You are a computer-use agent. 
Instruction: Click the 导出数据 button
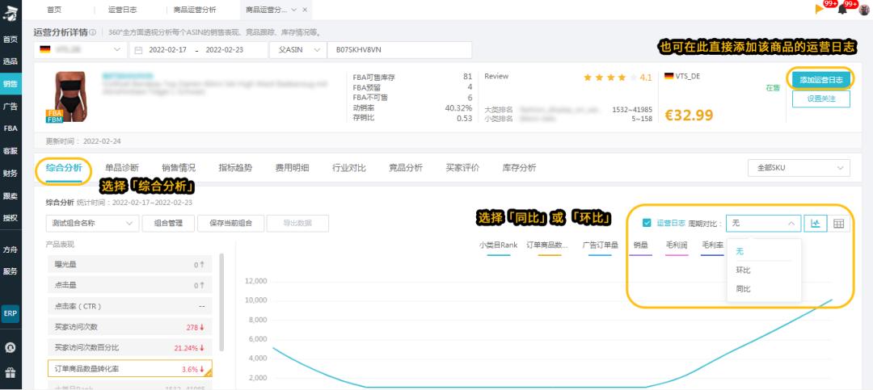pyautogui.click(x=297, y=223)
